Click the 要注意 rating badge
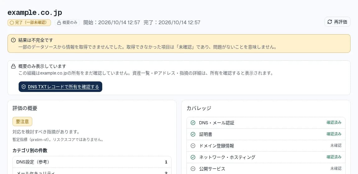 point(22,121)
